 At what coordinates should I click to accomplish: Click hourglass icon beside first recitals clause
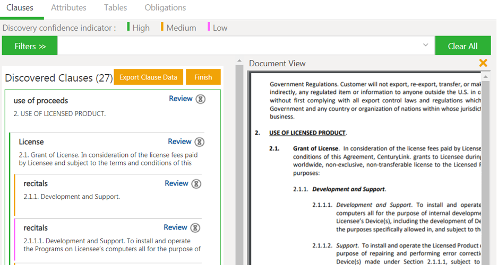point(196,184)
